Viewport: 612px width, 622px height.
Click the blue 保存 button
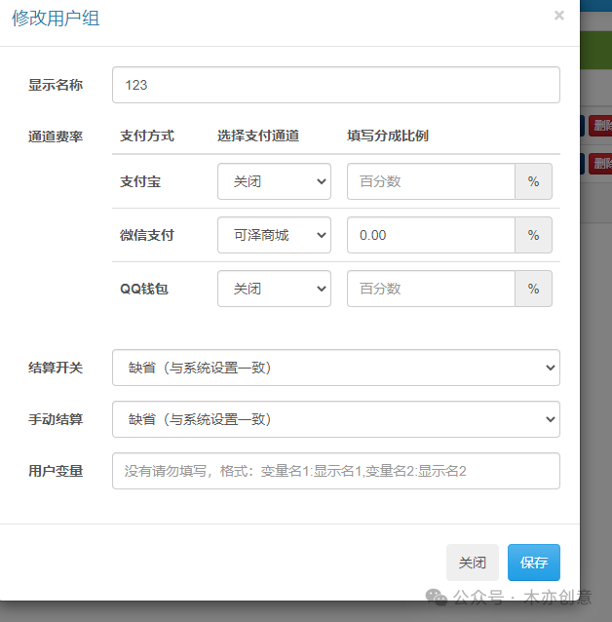[534, 563]
